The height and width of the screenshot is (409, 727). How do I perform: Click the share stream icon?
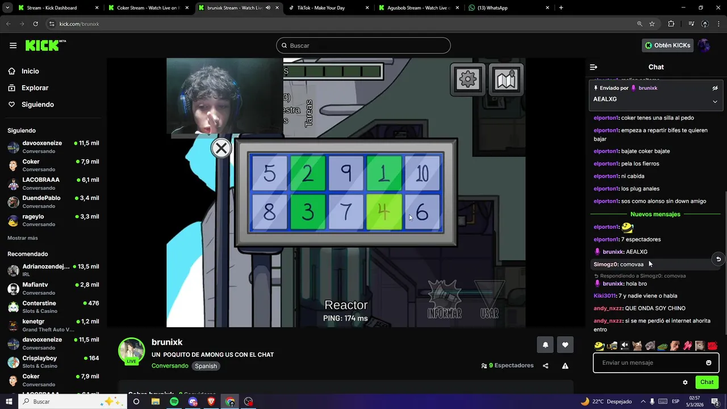[545, 366]
